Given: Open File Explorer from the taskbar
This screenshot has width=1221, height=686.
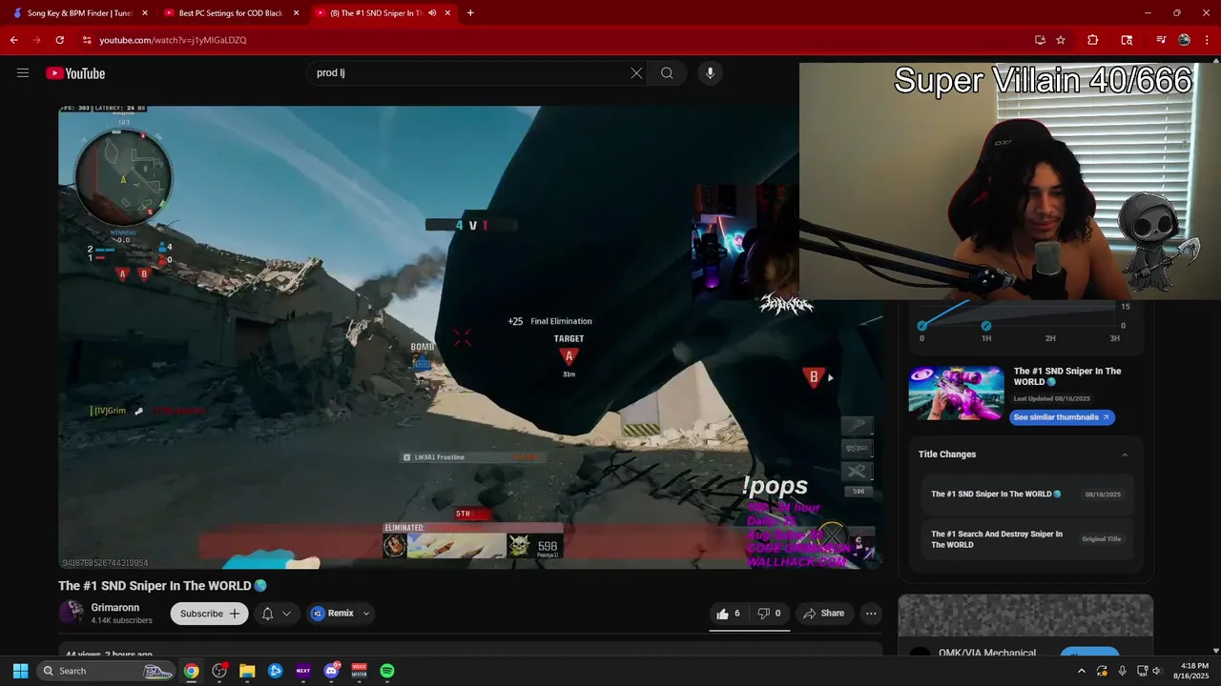Looking at the screenshot, I should point(247,671).
